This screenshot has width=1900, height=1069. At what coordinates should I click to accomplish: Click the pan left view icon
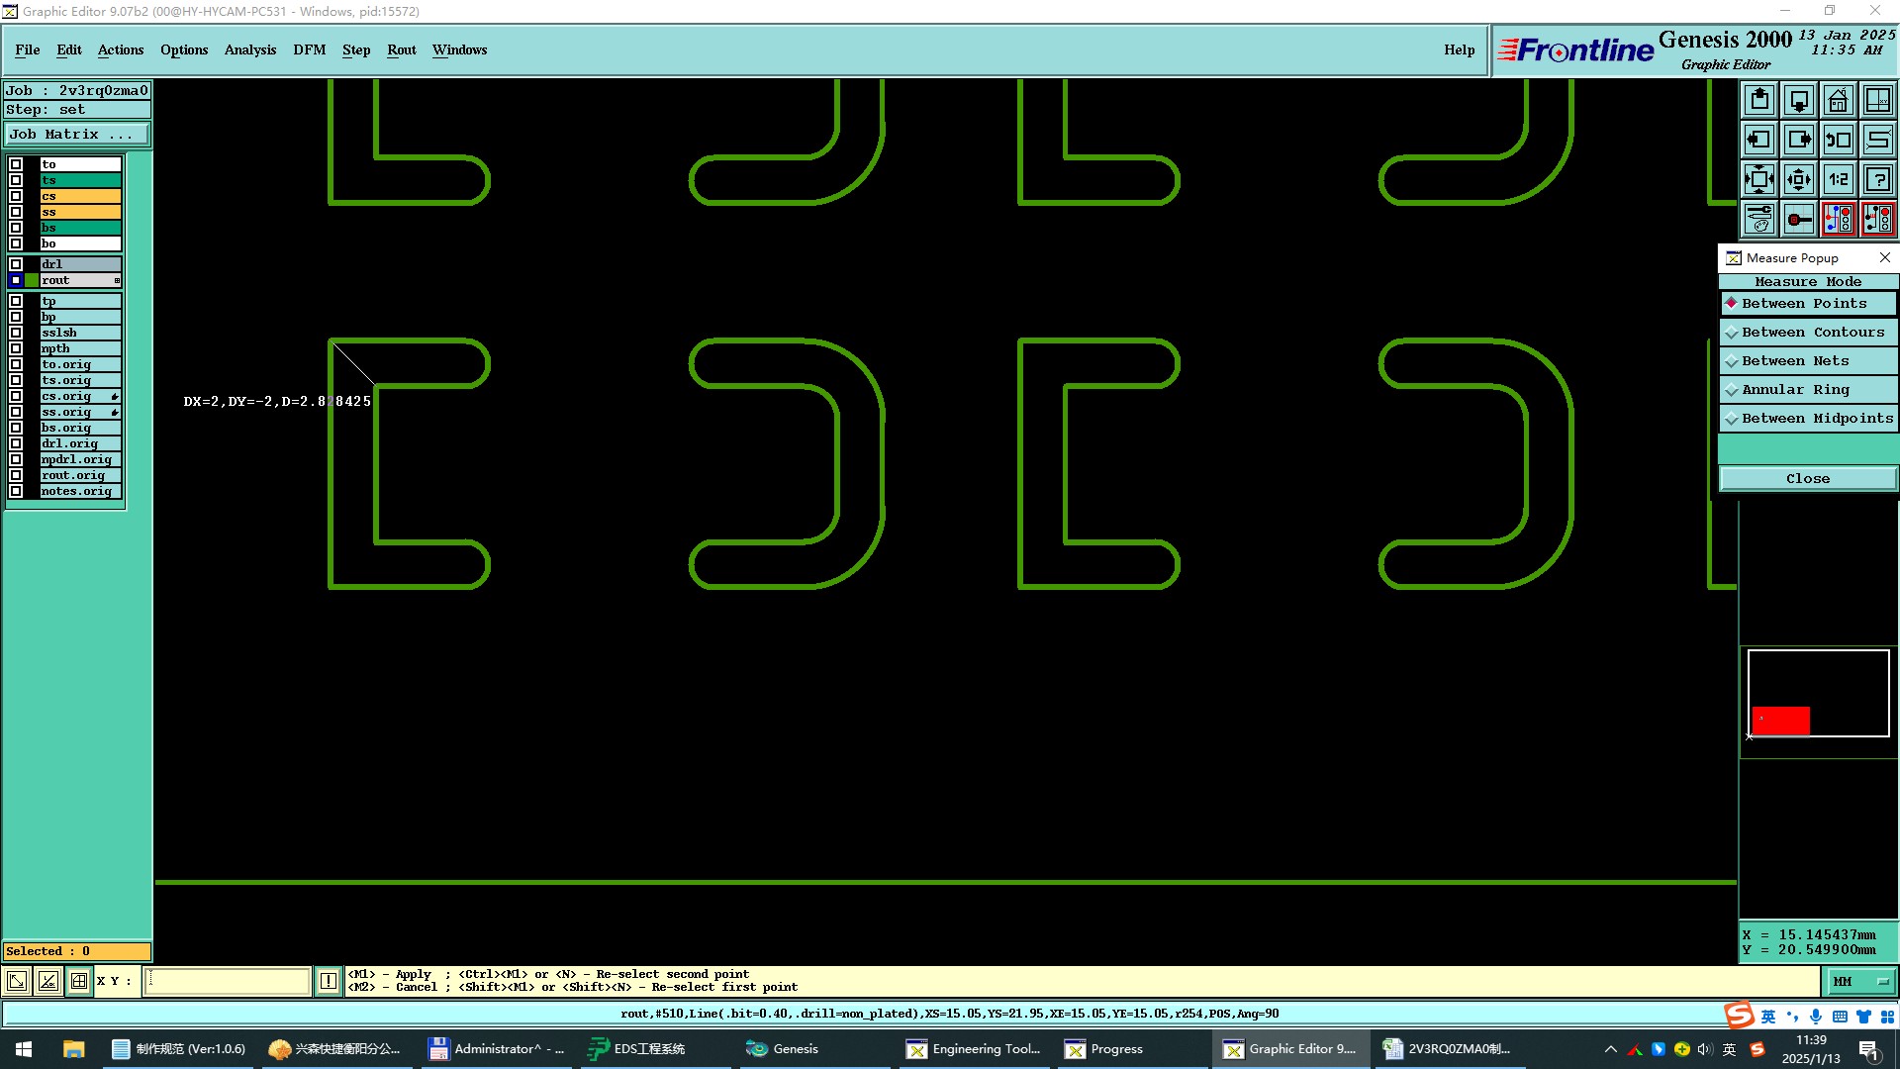pos(1759,140)
